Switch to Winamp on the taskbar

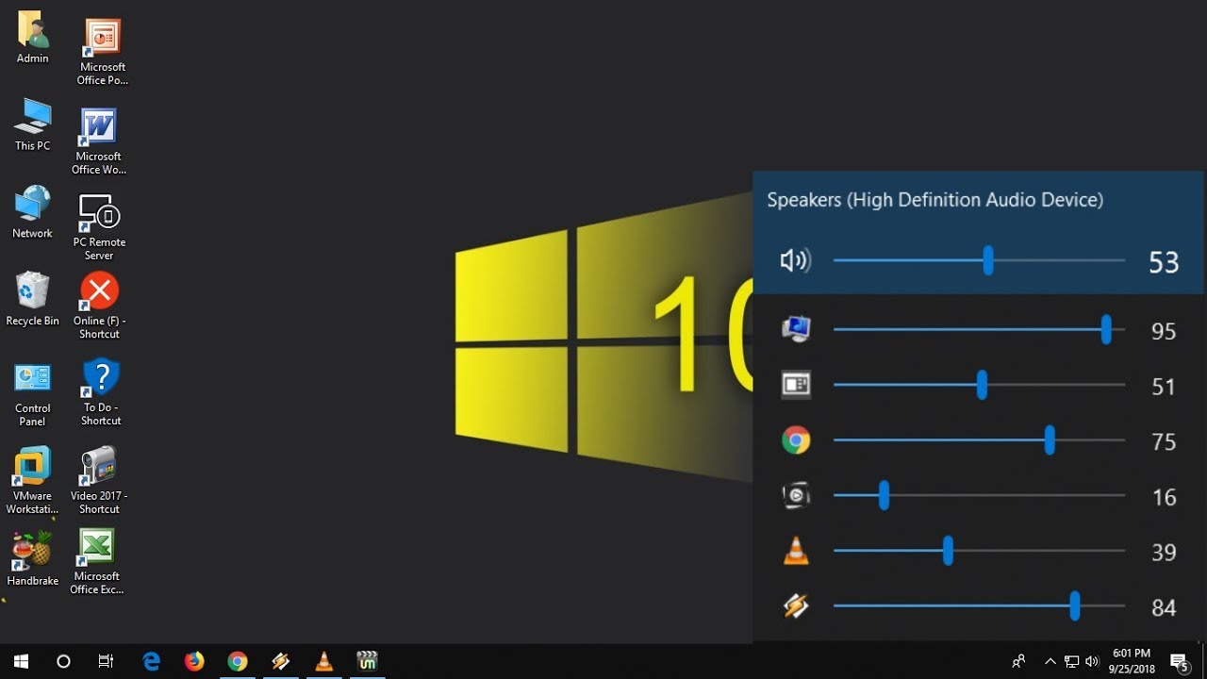281,661
